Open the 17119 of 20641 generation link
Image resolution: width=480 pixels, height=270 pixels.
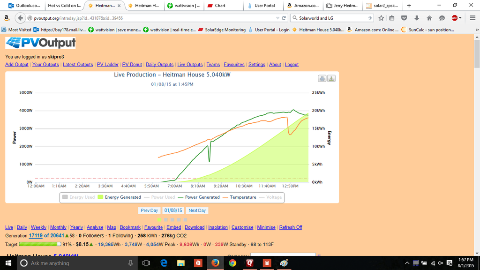[x=46, y=236]
